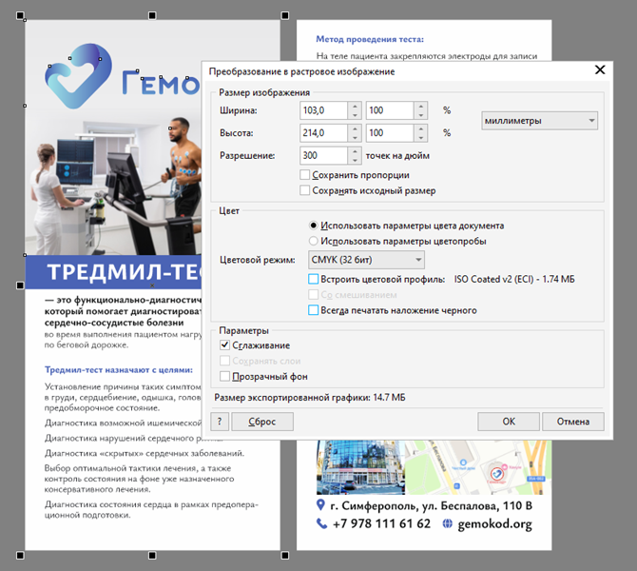Increase Ширина millimeter value with up arrow
The image size is (637, 571).
tap(355, 107)
